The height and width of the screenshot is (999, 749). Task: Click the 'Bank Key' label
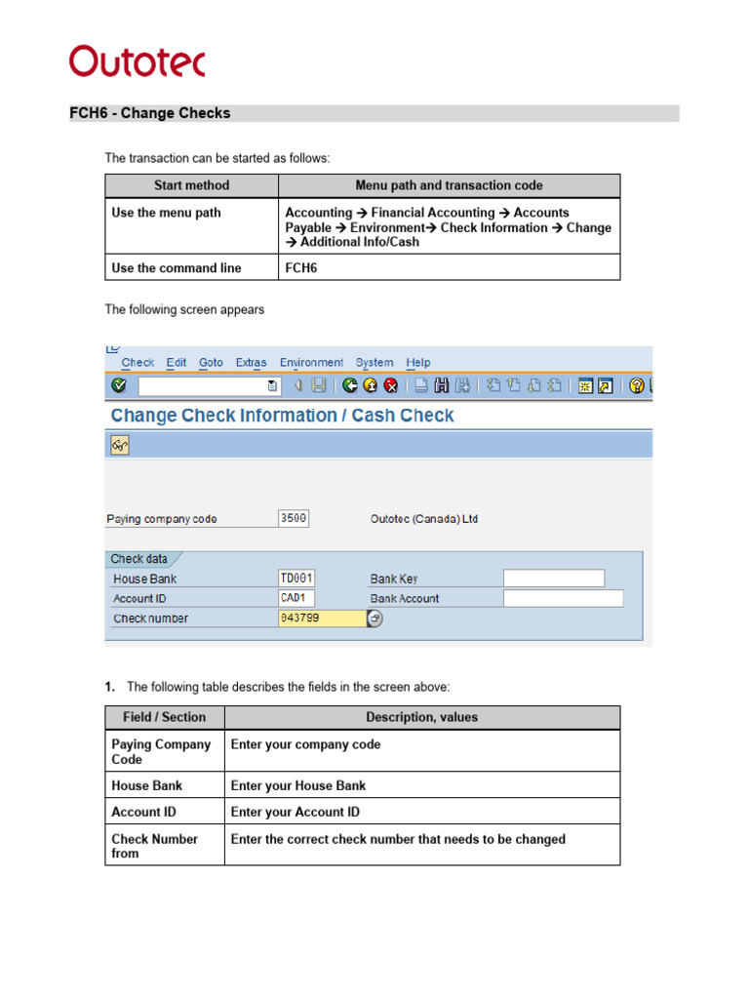coord(394,579)
